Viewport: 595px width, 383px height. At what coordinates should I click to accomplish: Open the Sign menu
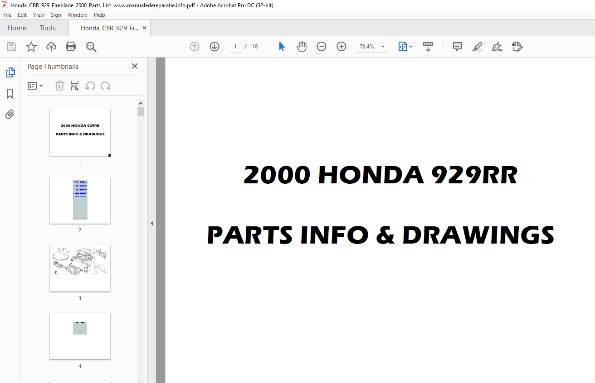pos(56,15)
